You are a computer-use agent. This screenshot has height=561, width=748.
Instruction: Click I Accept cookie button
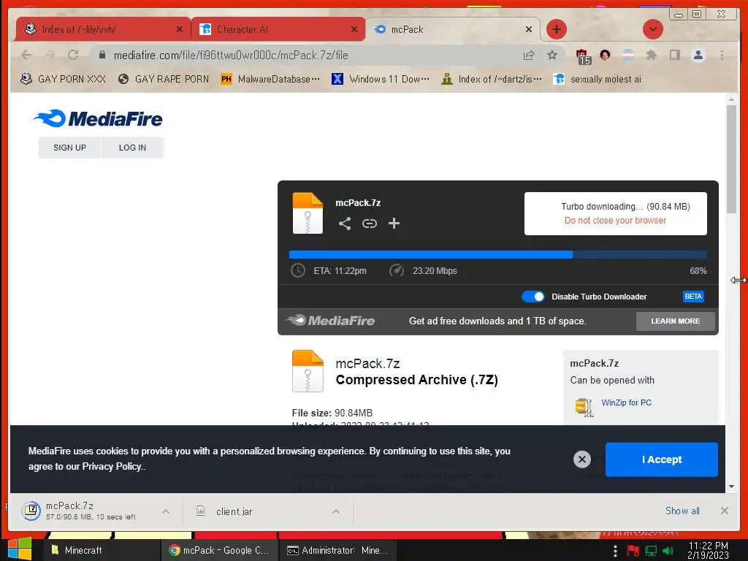pos(661,459)
